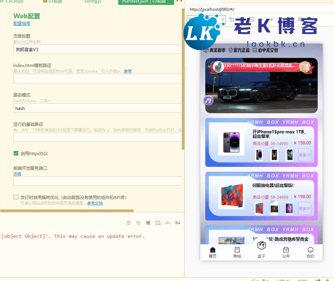The width and height of the screenshot is (334, 281).
Task: Click the iPhone15pro max 更多 button
Action: (x=304, y=155)
